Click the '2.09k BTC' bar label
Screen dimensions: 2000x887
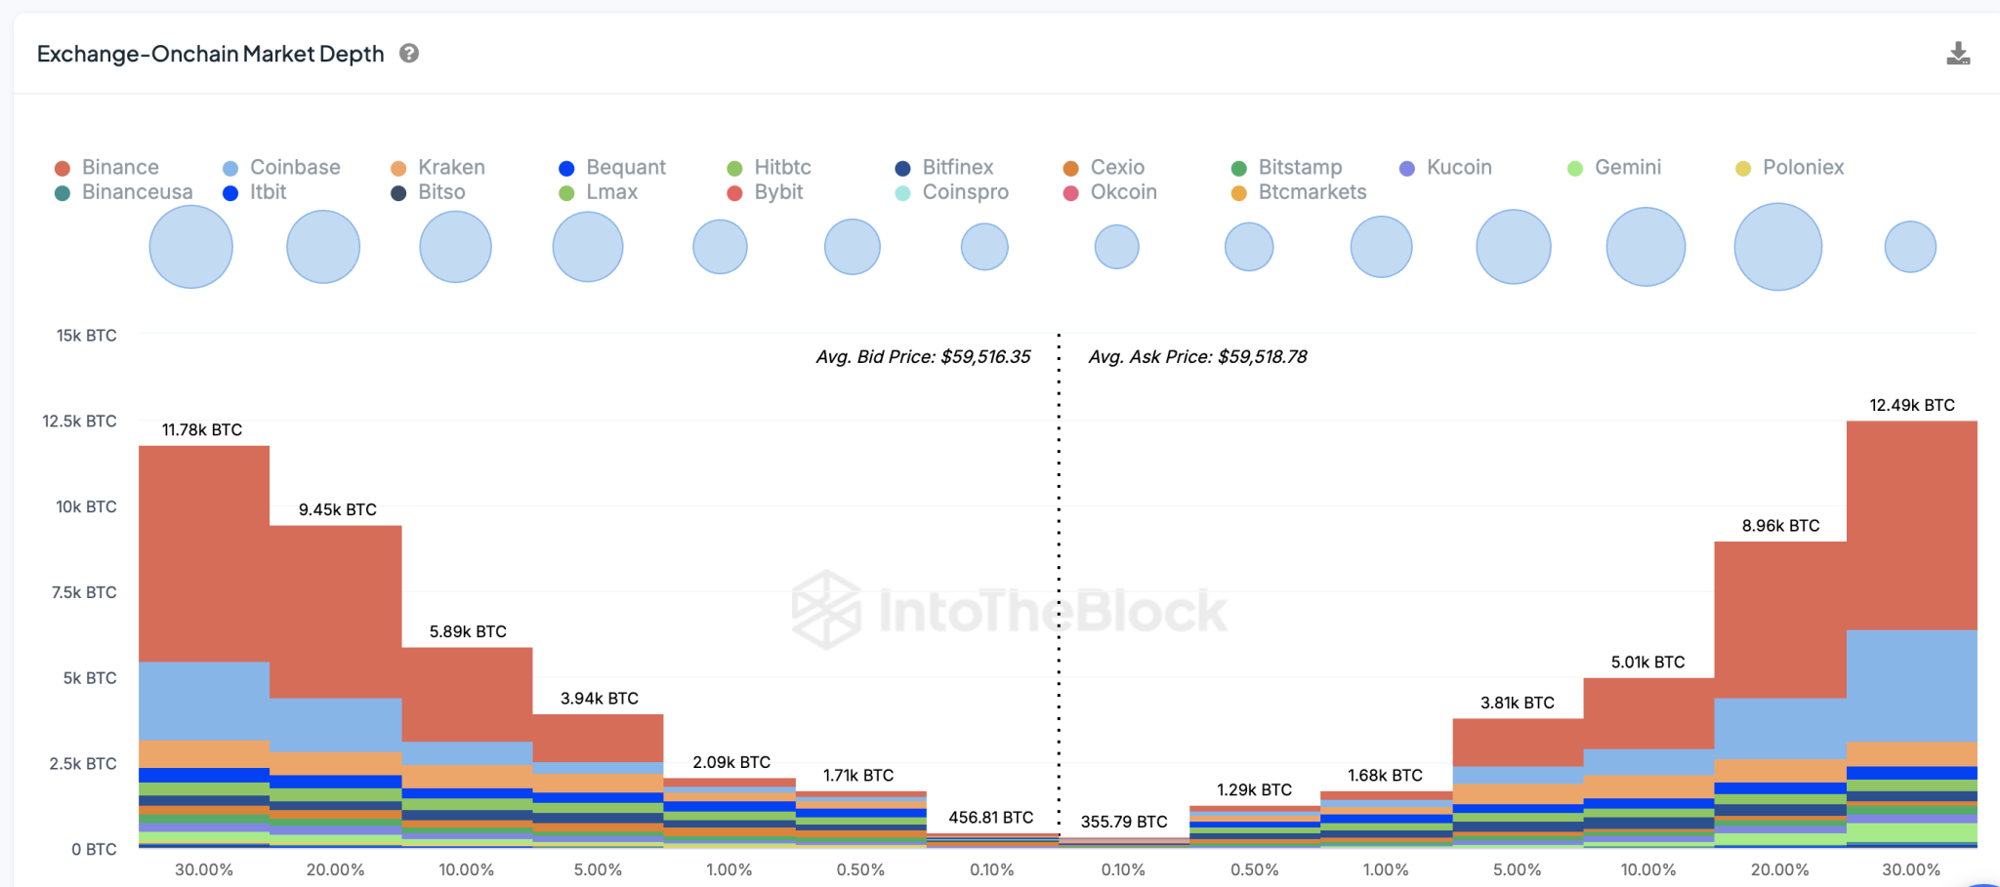coord(731,762)
